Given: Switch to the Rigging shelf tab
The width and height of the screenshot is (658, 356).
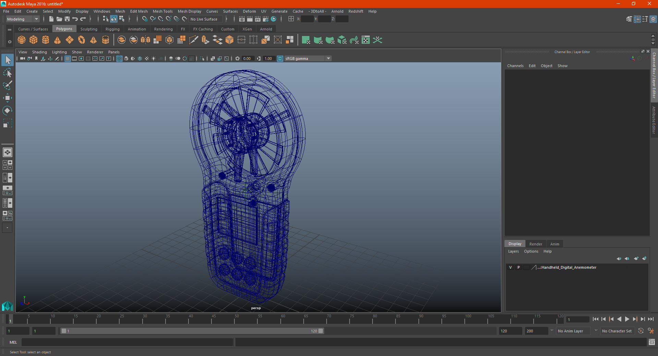Looking at the screenshot, I should click(112, 29).
